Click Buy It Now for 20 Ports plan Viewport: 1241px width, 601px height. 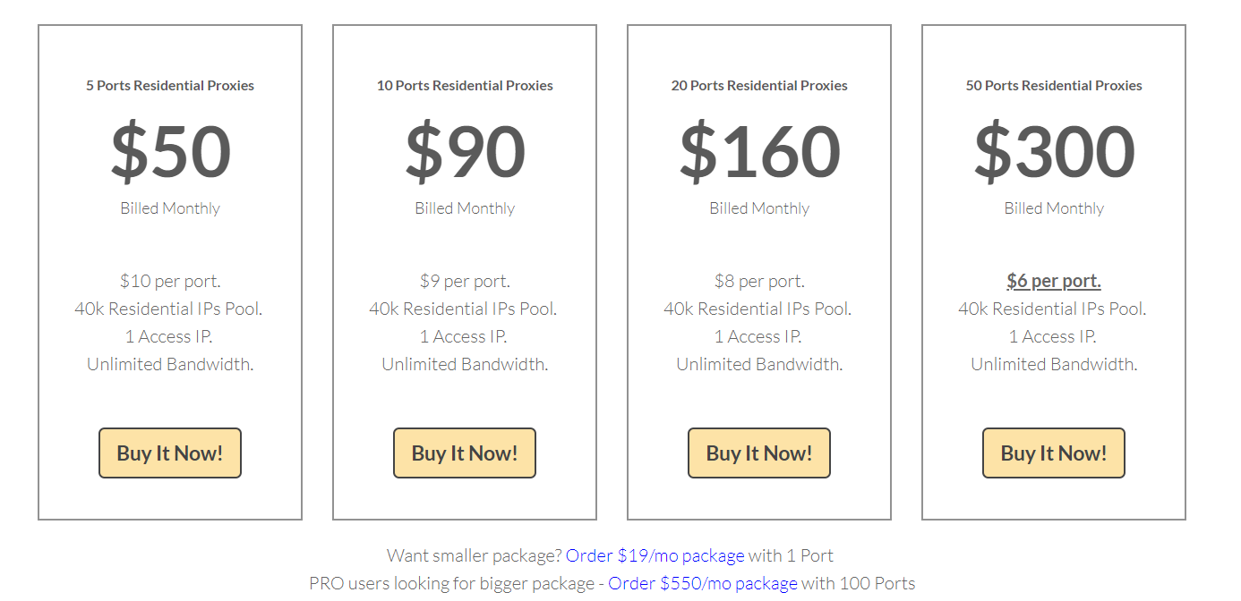[758, 453]
